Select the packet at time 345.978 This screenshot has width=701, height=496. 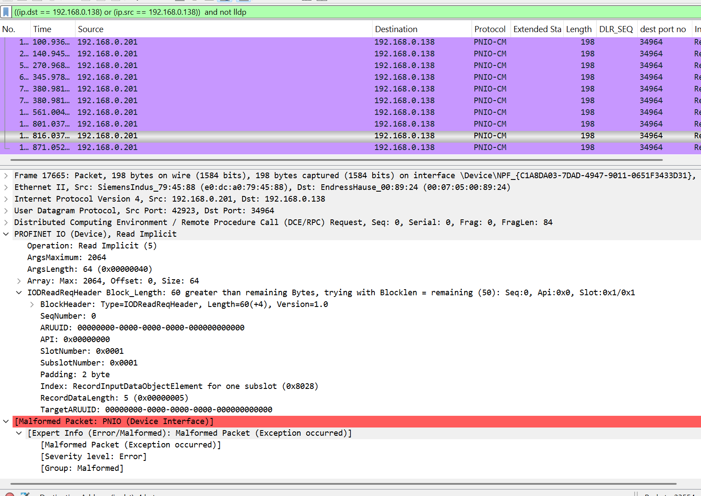pyautogui.click(x=350, y=77)
